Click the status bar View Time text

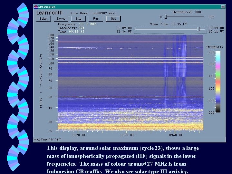pyautogui.click(x=47, y=140)
